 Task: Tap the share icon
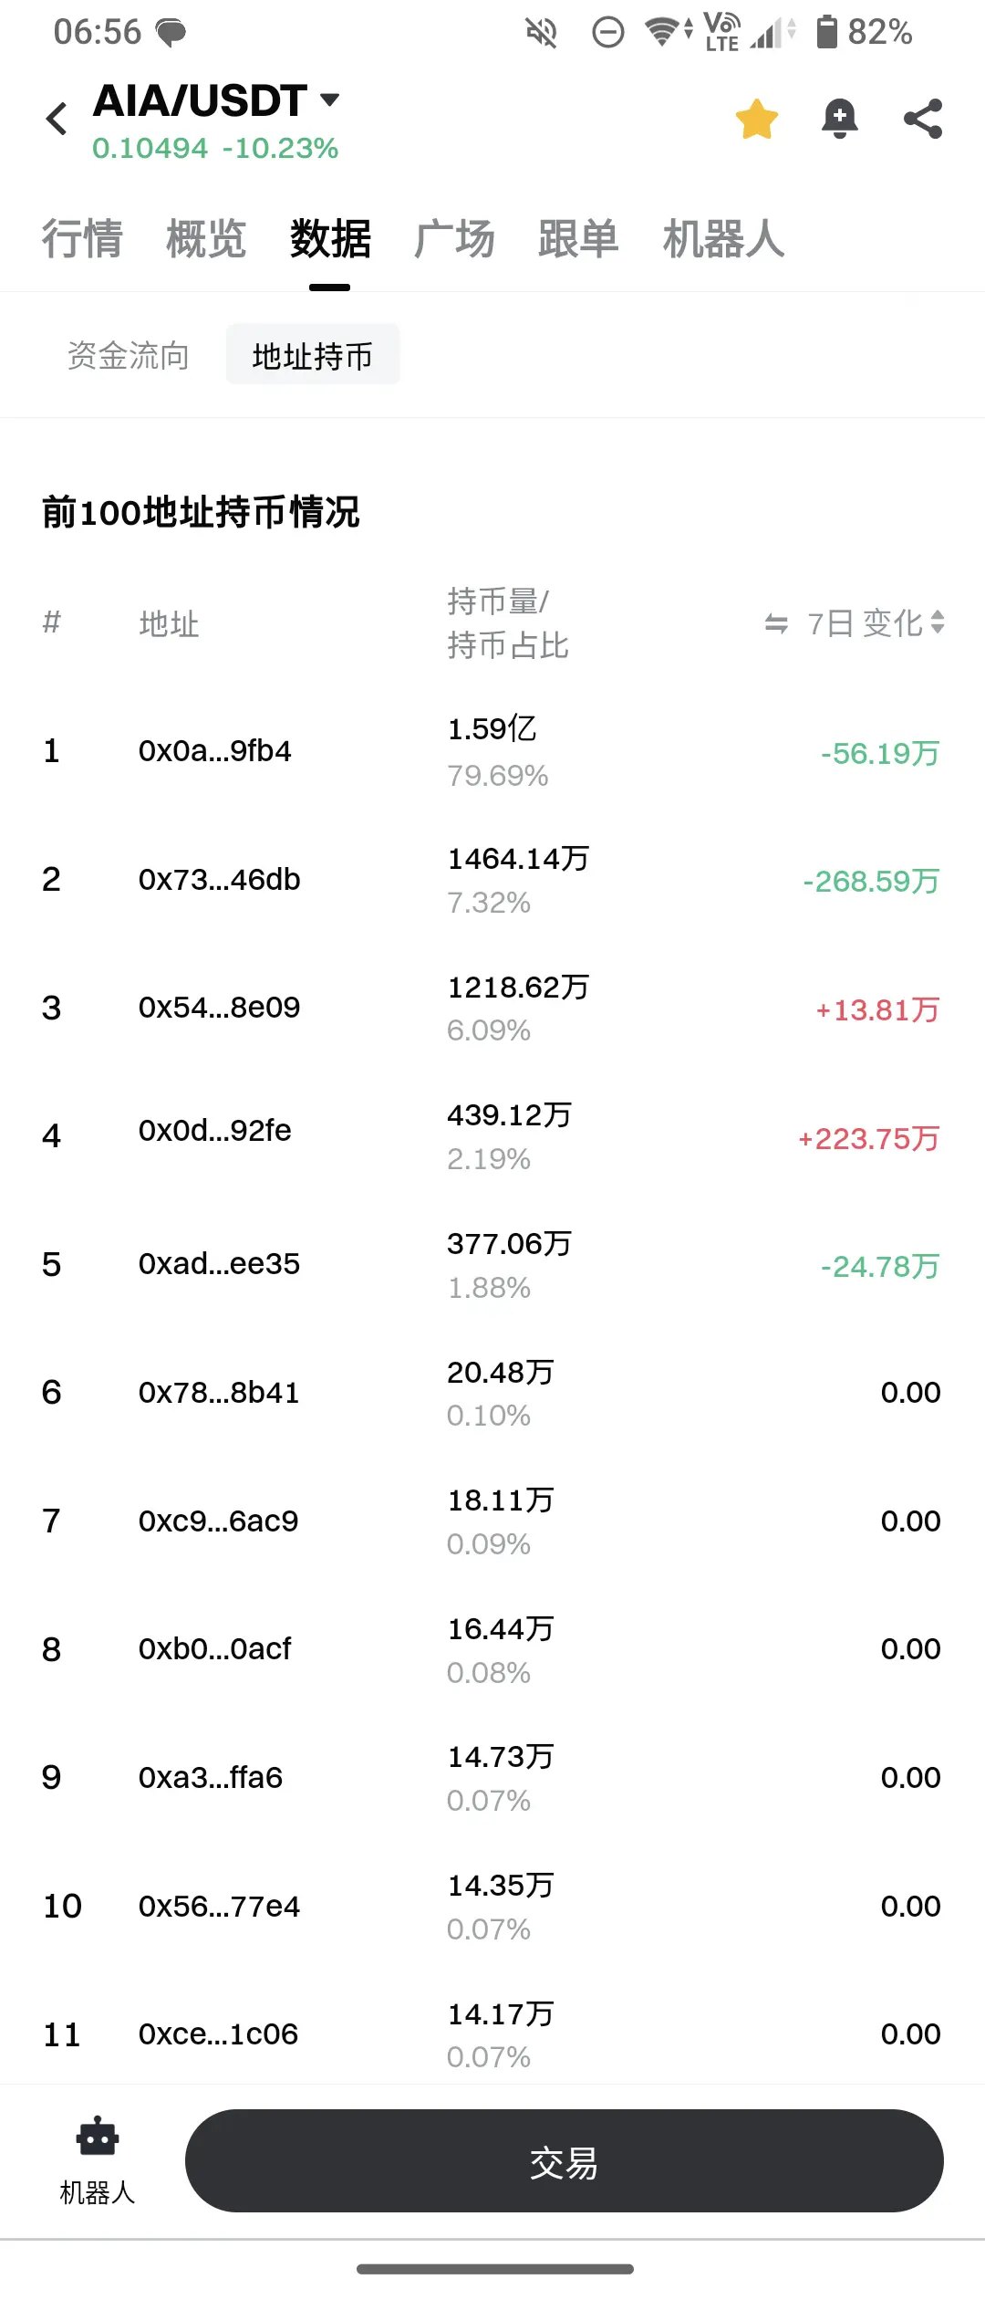click(922, 119)
